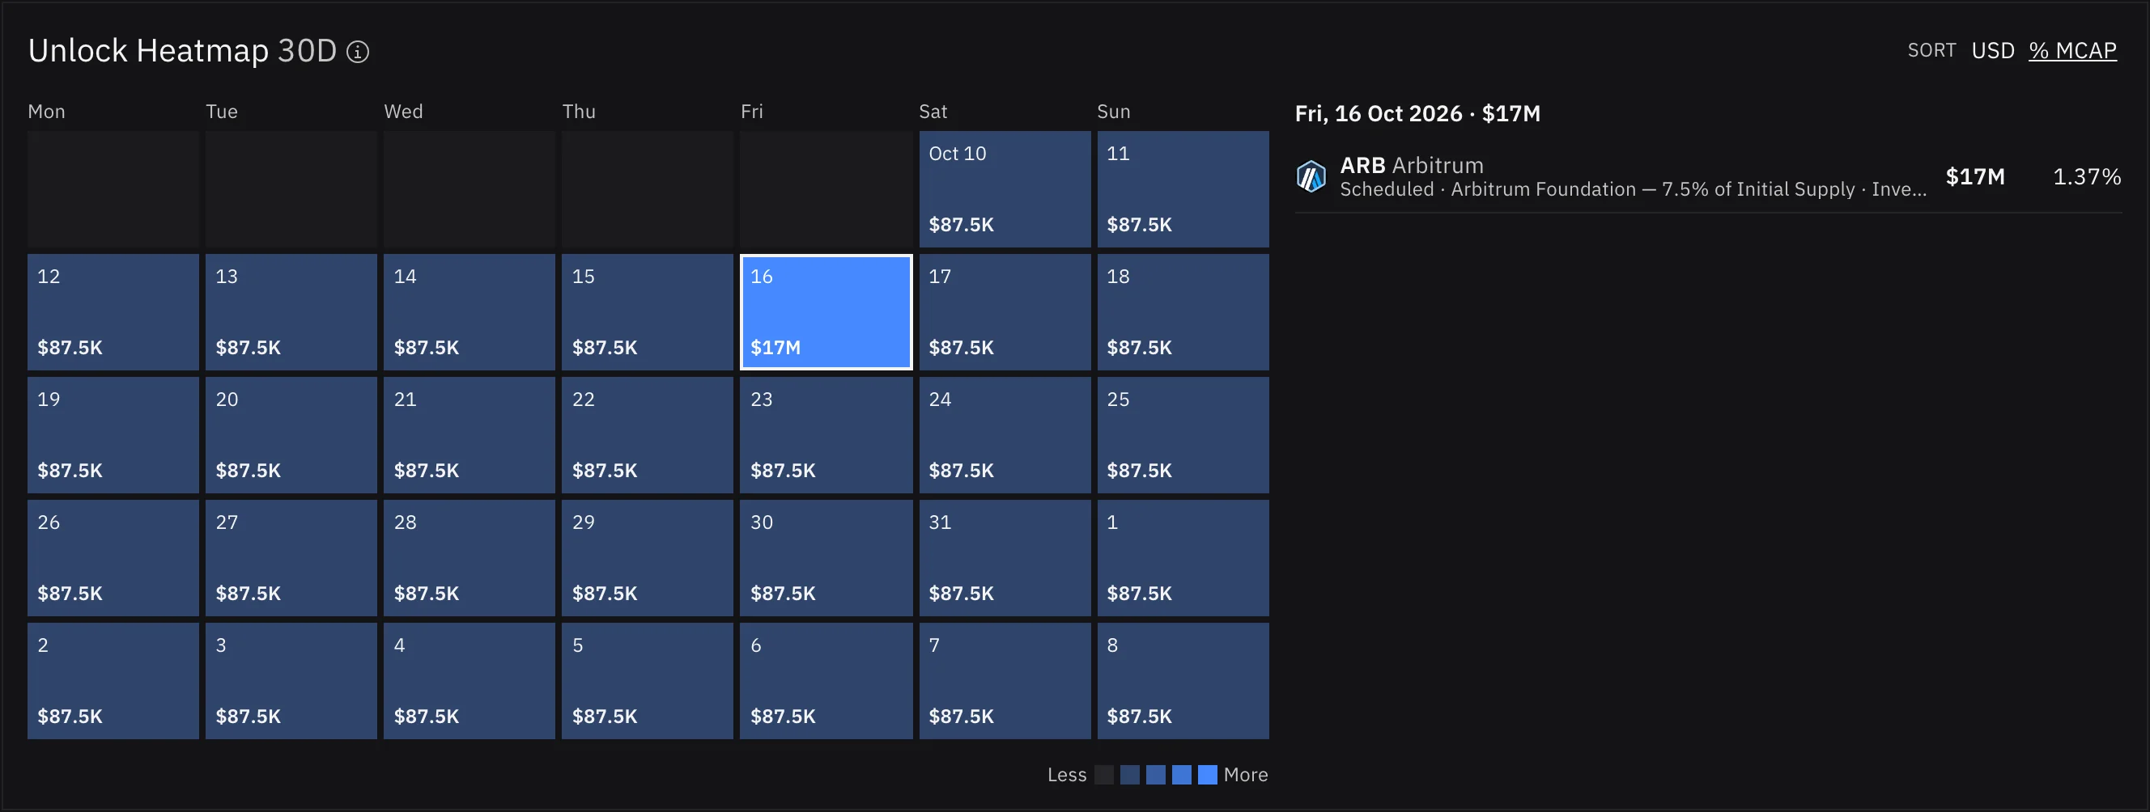Select the day 8 cell

click(x=1183, y=681)
